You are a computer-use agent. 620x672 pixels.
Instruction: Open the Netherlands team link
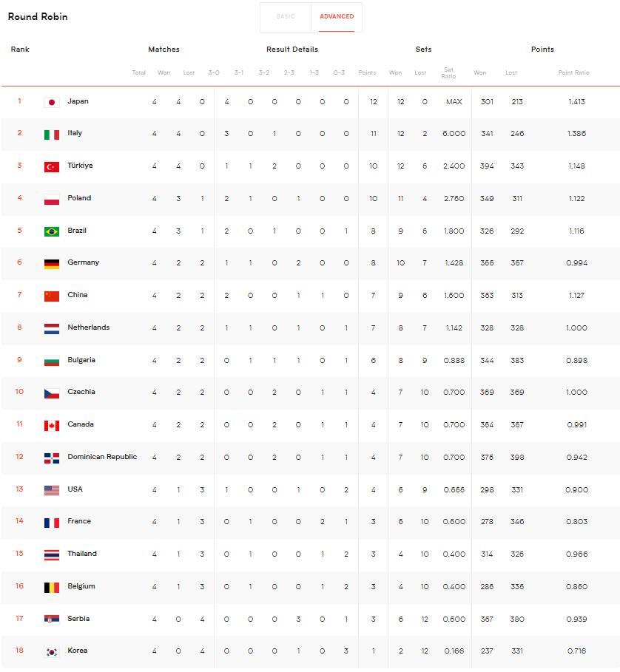tap(88, 327)
